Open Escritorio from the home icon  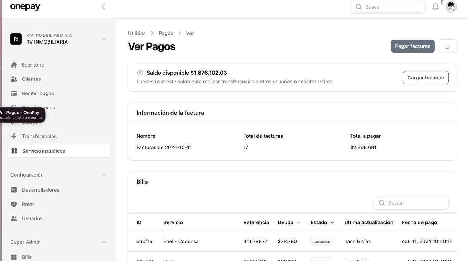[14, 65]
